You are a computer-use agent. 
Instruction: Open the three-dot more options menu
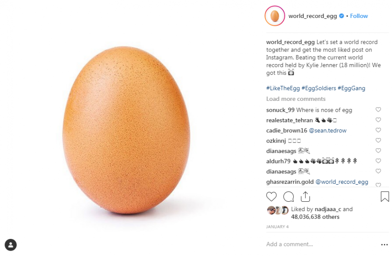click(384, 245)
